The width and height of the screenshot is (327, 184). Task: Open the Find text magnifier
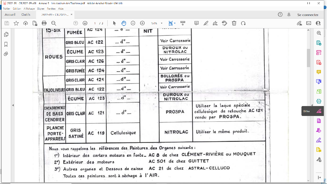coord(54,23)
